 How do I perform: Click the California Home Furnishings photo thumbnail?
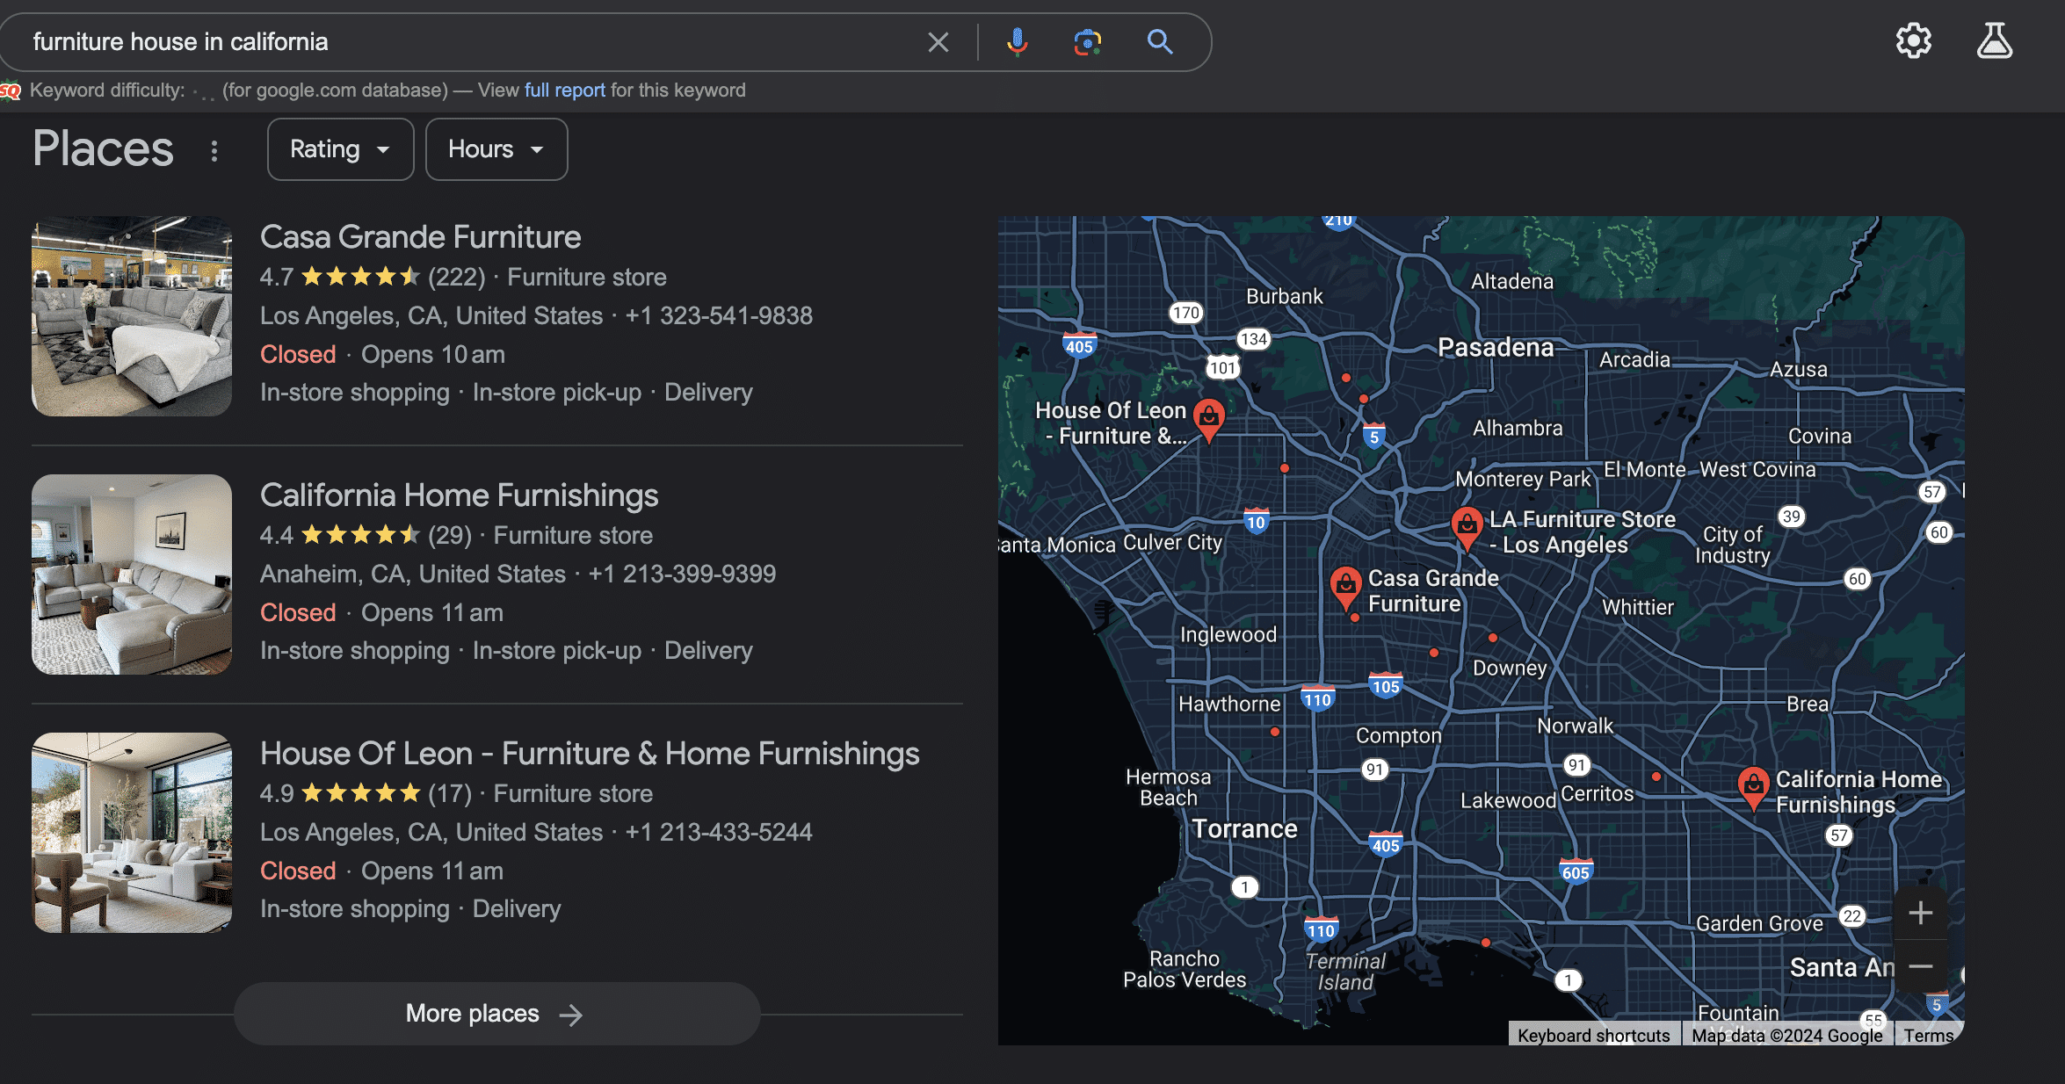click(x=132, y=575)
